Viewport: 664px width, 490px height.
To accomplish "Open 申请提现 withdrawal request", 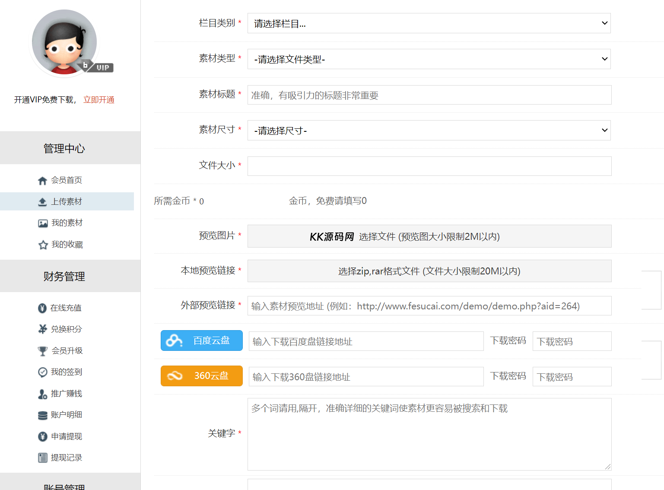I will click(x=66, y=436).
